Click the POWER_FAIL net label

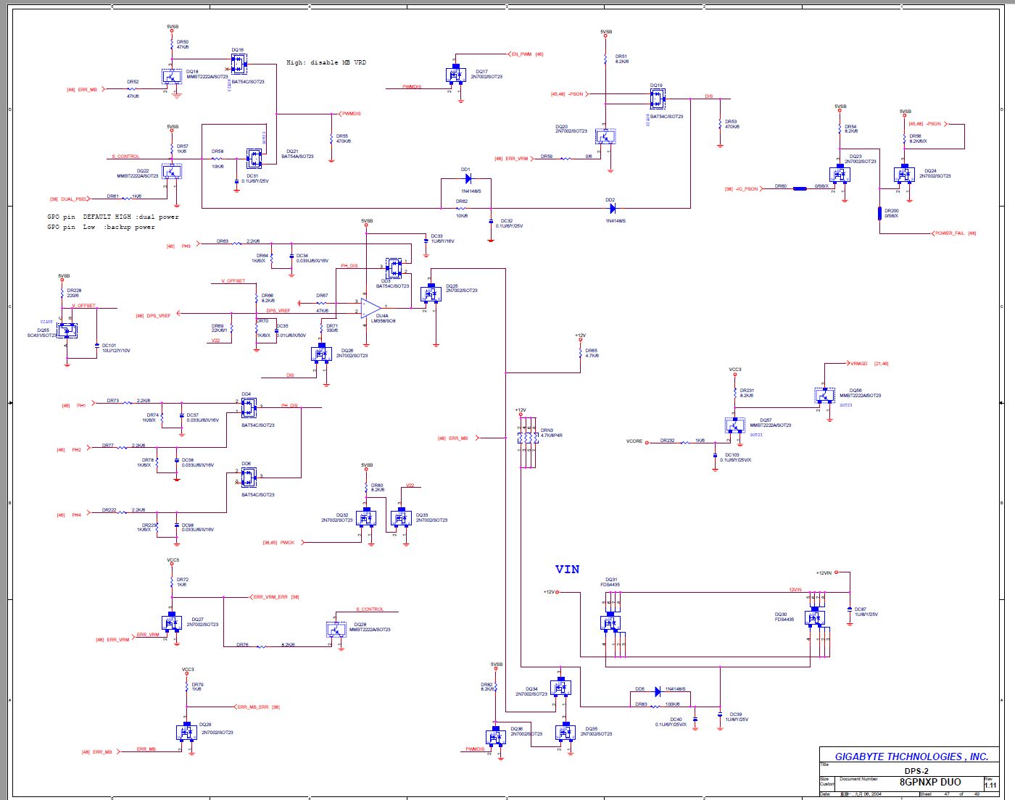click(949, 233)
